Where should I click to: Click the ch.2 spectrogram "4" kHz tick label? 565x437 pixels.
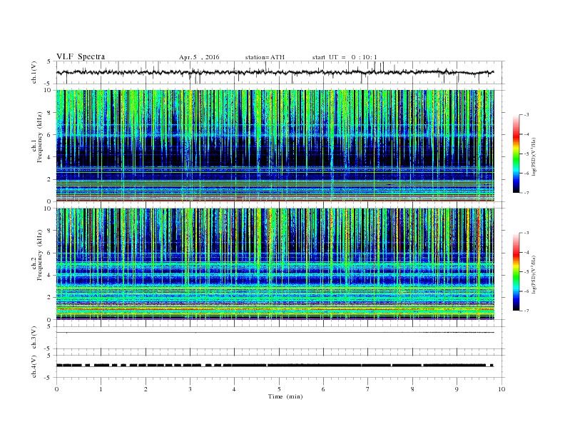[49, 275]
